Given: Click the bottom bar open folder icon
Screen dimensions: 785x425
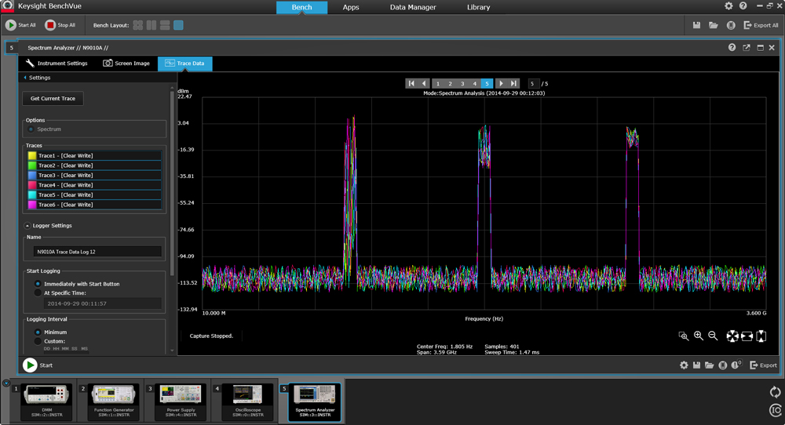Looking at the screenshot, I should (709, 365).
